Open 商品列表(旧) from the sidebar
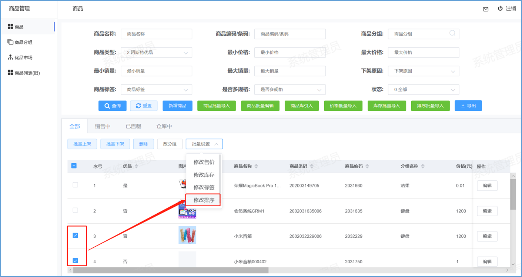 coord(27,73)
